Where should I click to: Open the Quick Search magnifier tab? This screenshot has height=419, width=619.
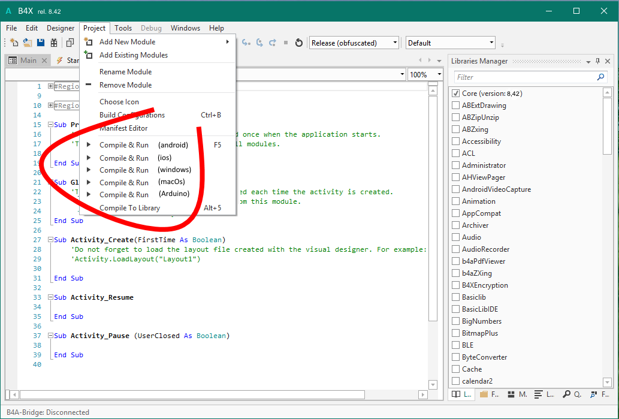[x=567, y=394]
